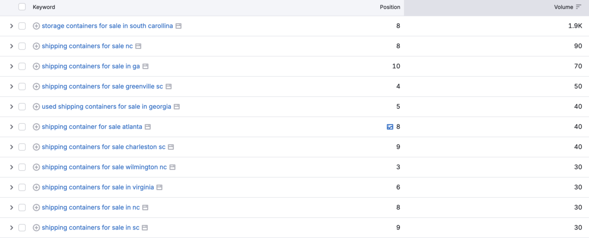Expand wilmington nc keyword row
The height and width of the screenshot is (238, 589).
pyautogui.click(x=12, y=167)
